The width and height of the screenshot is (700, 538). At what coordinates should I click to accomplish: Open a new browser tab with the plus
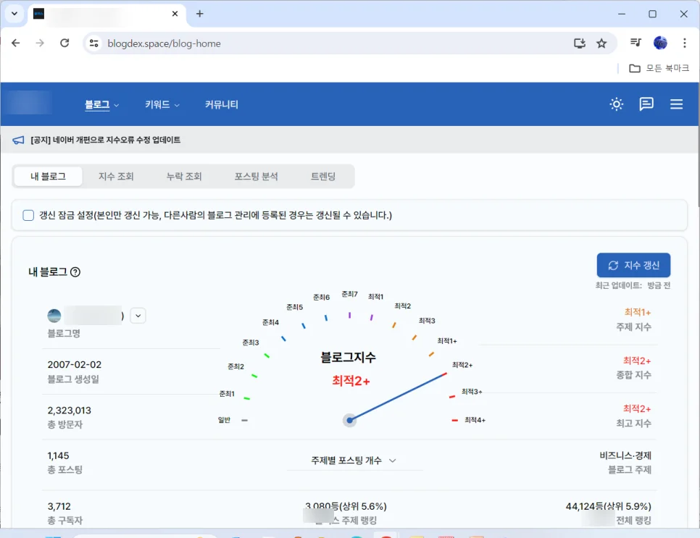199,14
